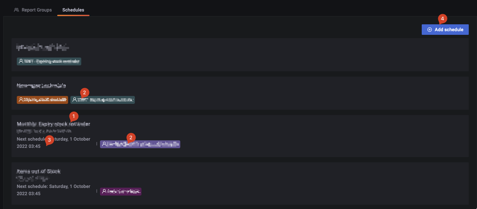Click the user icon in the orange tag
Screen dimensions: 477x209
point(21,100)
